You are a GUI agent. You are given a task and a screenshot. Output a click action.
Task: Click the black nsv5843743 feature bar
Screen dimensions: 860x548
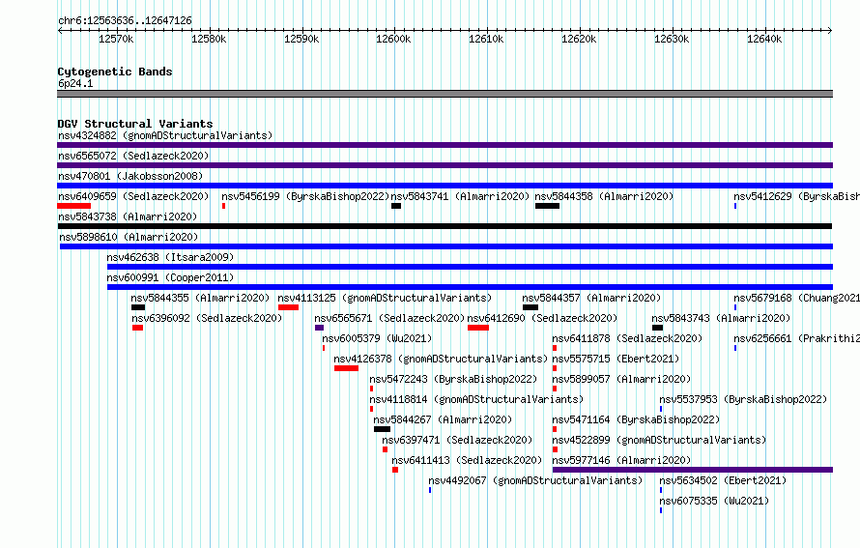coord(658,328)
